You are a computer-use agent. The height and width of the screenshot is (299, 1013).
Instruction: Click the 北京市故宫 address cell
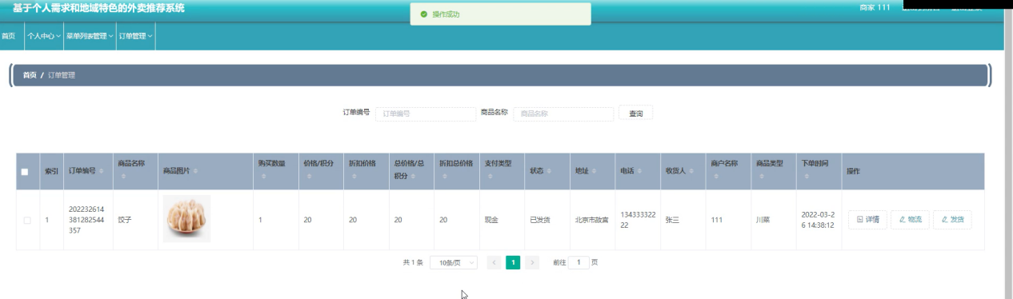(591, 220)
